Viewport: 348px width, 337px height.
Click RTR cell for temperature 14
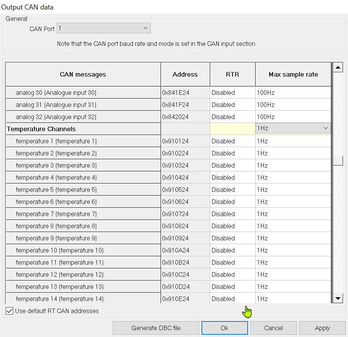[x=233, y=299]
